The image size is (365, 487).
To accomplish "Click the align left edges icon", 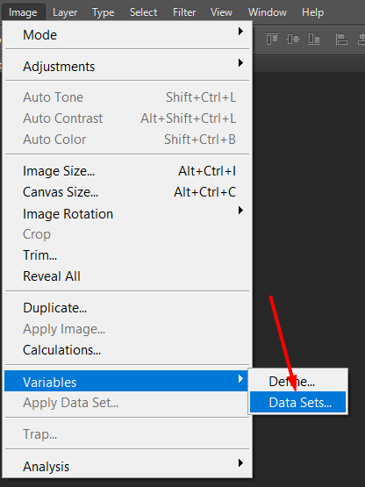I will click(x=341, y=39).
